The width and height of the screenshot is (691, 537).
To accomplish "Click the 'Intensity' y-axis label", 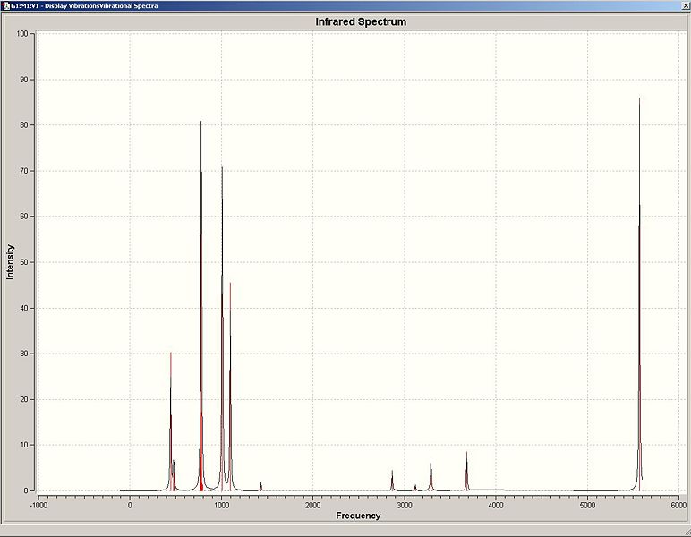I will 10,262.
